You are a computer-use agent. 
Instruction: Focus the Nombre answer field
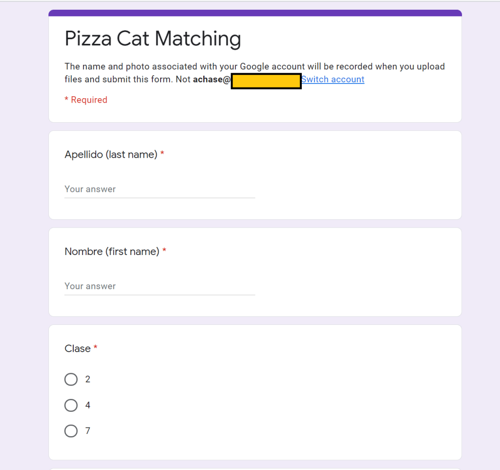coord(159,286)
